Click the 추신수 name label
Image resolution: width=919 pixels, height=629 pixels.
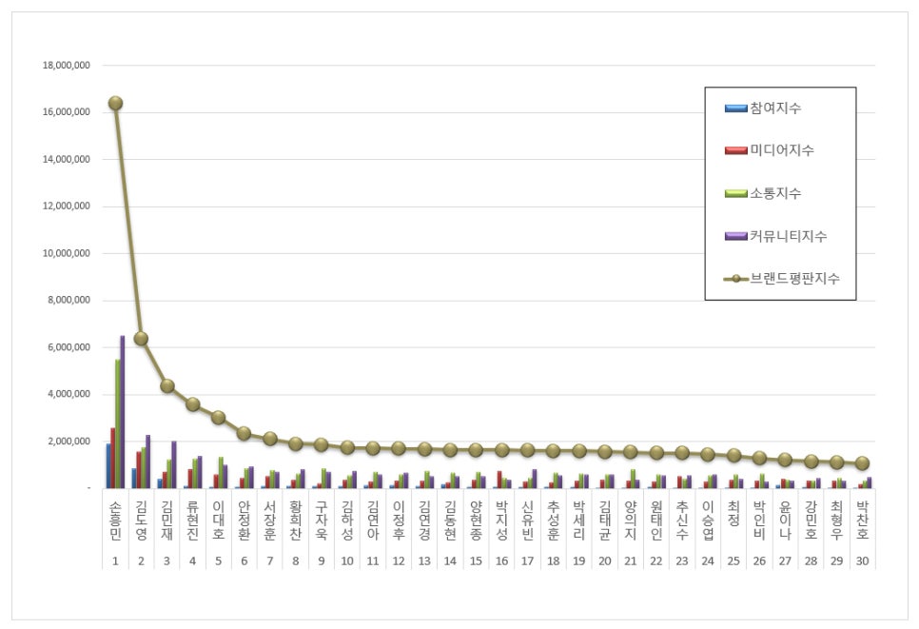683,520
